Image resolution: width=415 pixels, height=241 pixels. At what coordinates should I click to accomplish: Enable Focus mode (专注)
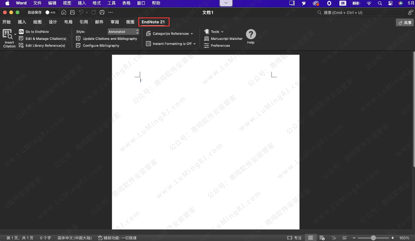(294, 238)
